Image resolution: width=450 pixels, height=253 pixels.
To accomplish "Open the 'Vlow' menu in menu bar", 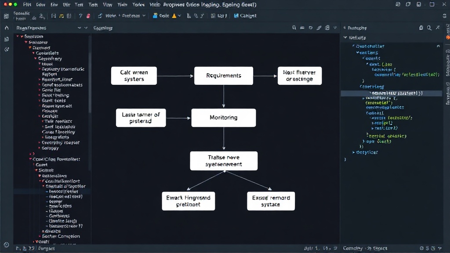I will (108, 4).
